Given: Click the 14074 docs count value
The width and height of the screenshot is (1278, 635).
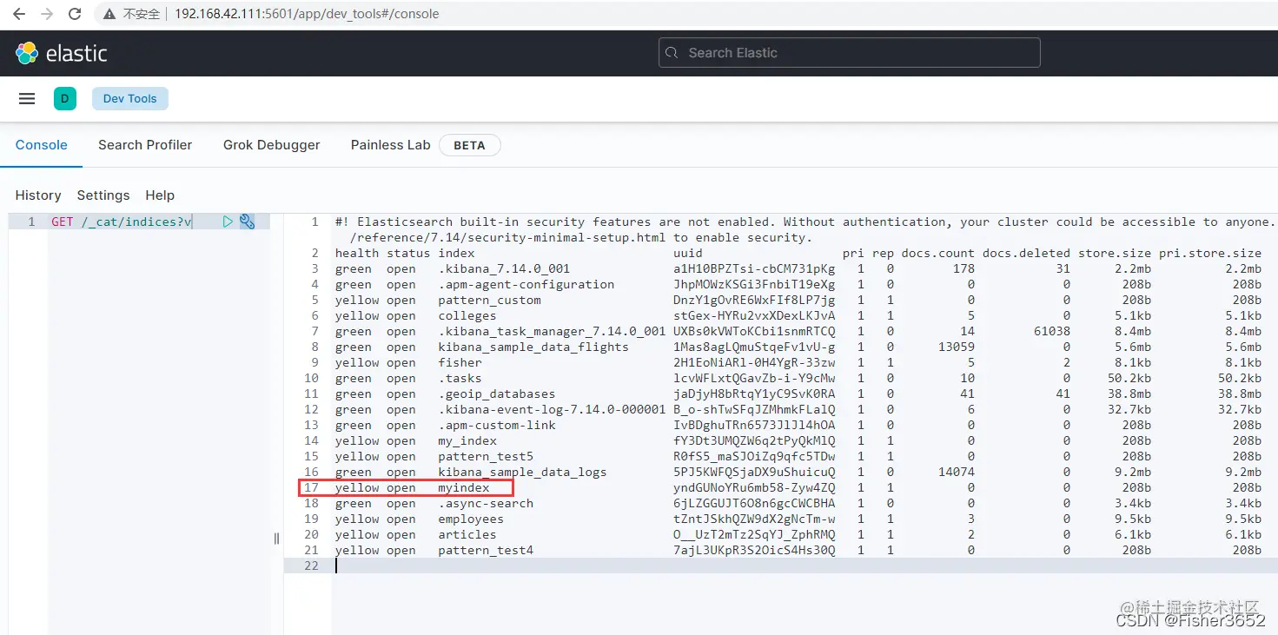Looking at the screenshot, I should [x=957, y=472].
